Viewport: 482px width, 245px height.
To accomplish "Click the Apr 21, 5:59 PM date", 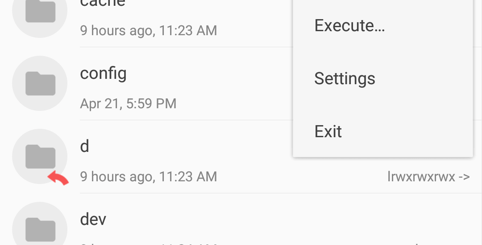I will 128,104.
